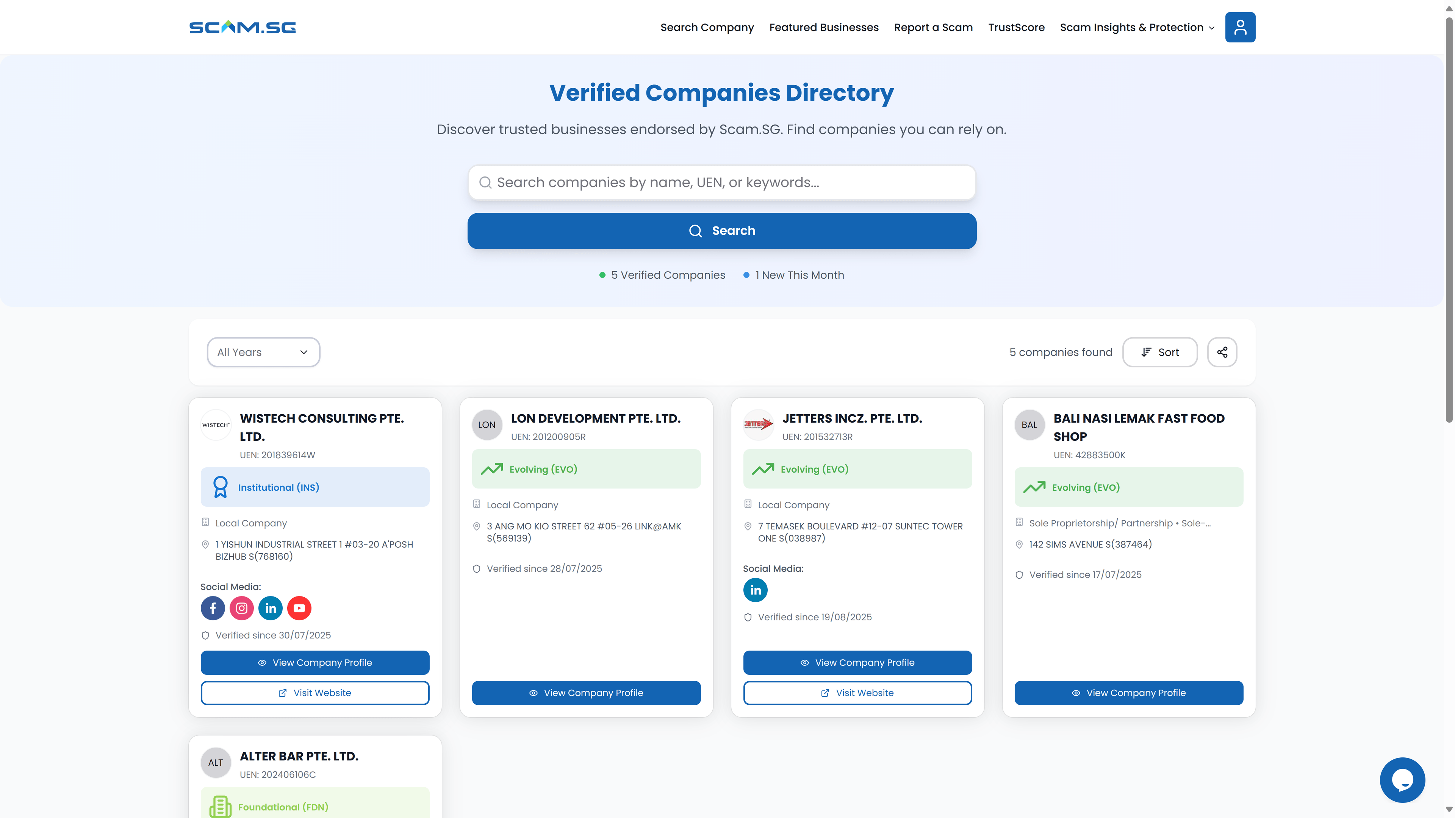Click the WISTECH CONSULTING PTE. LTD. title
Viewport: 1455px width, 818px height.
click(321, 427)
